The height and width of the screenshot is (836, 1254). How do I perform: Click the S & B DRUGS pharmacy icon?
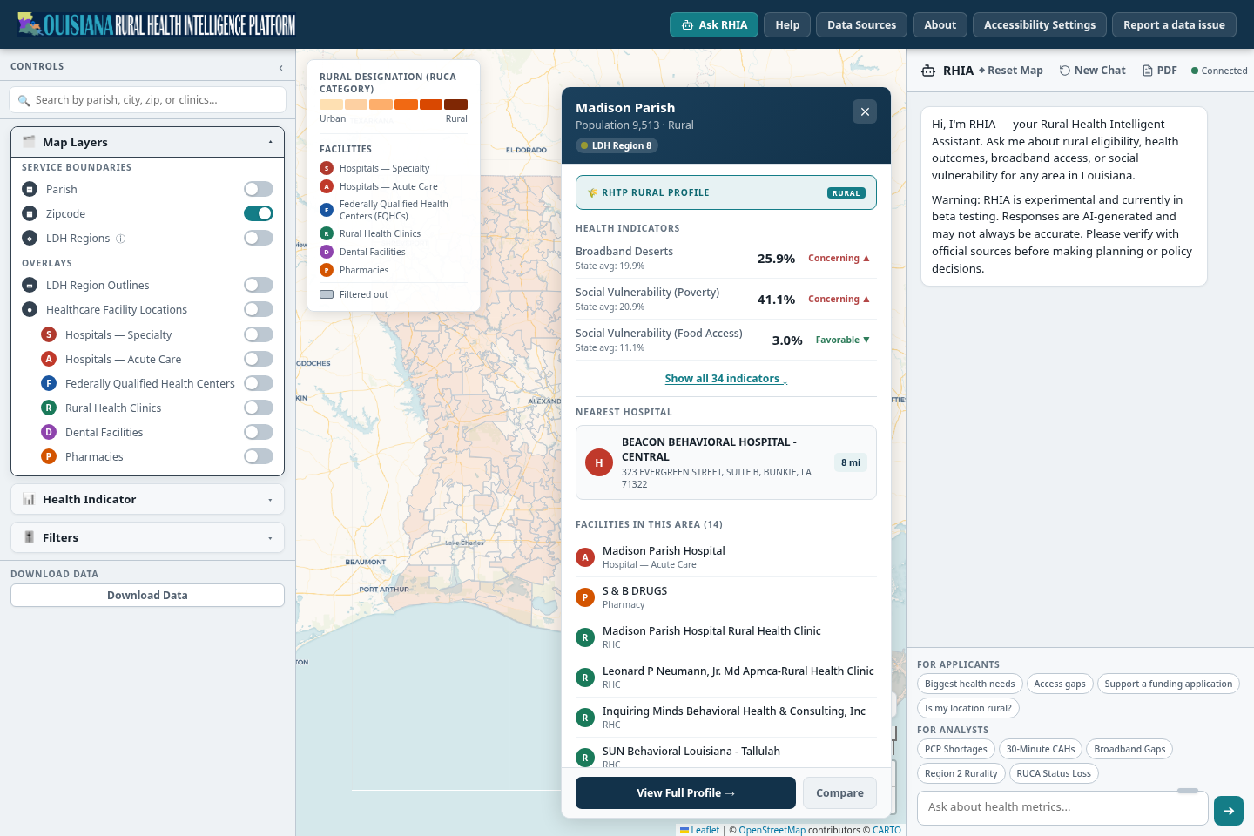(585, 597)
